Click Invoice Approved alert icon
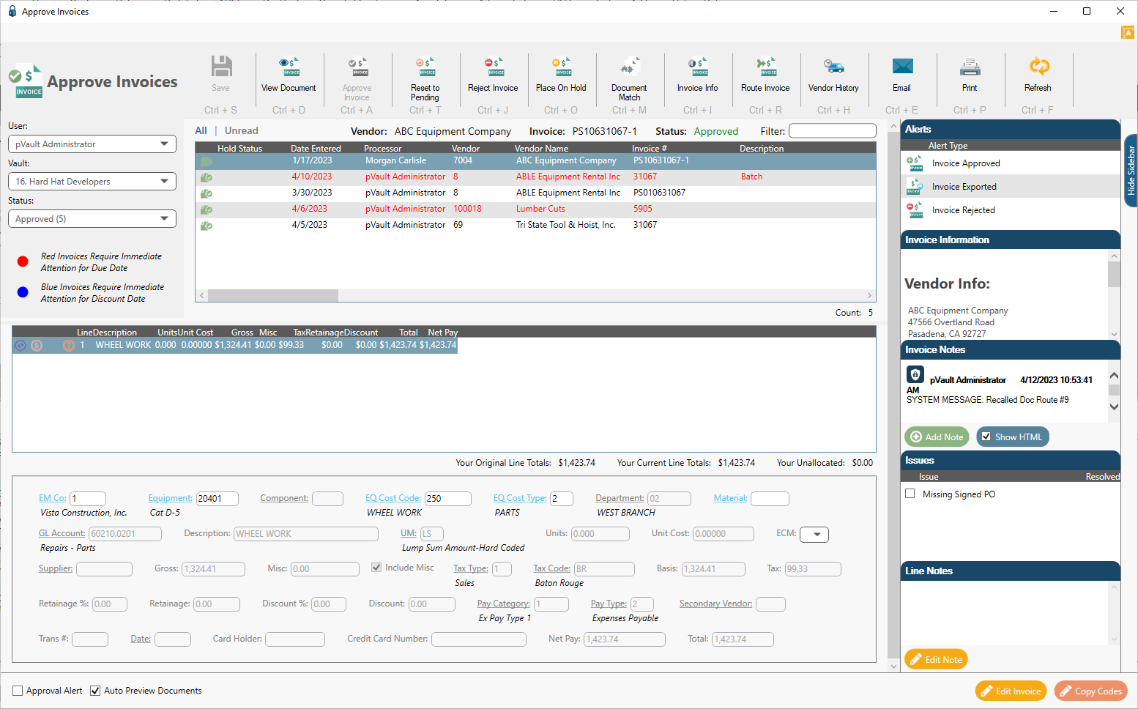The width and height of the screenshot is (1138, 709). point(914,163)
